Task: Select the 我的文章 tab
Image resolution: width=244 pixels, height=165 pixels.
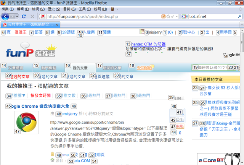Action: pyautogui.click(x=80, y=68)
